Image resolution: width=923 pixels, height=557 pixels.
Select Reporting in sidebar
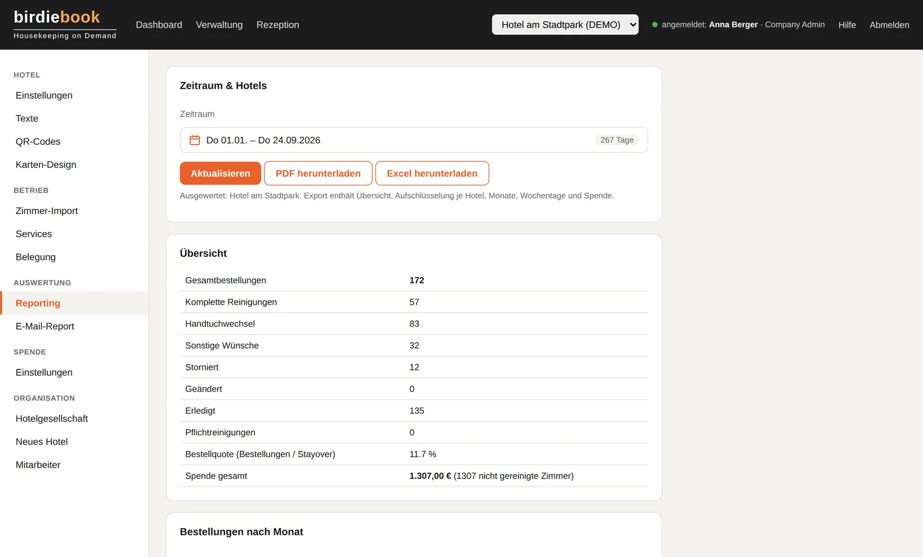pos(74,303)
